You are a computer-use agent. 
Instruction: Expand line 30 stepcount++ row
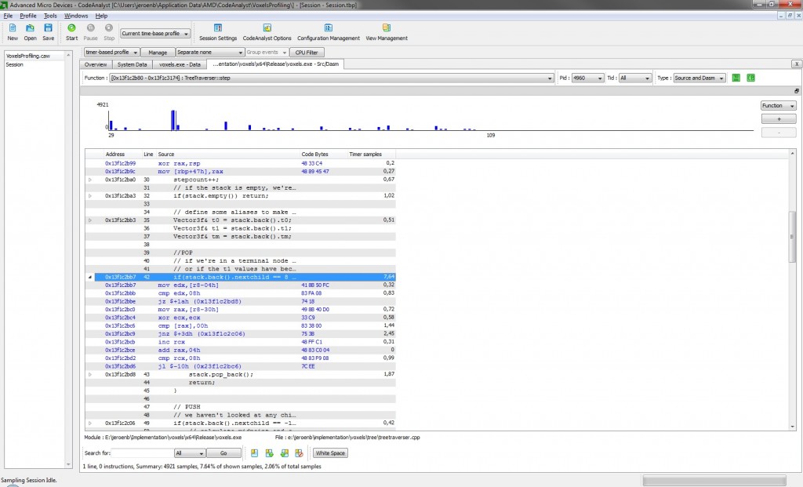pyautogui.click(x=90, y=180)
